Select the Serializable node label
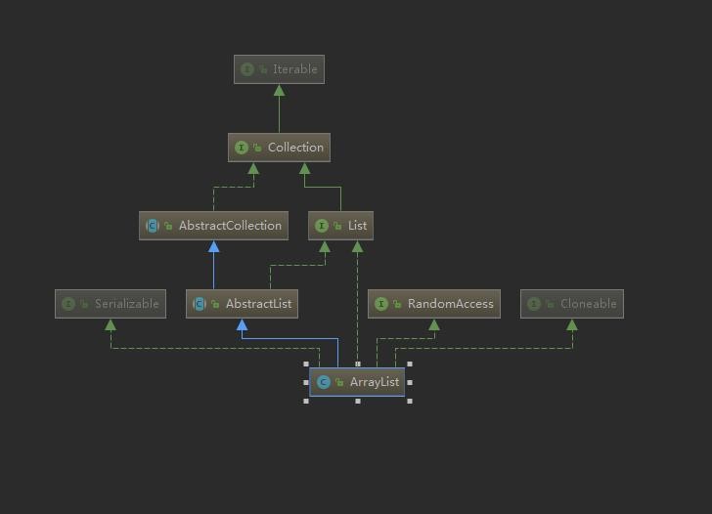 127,304
